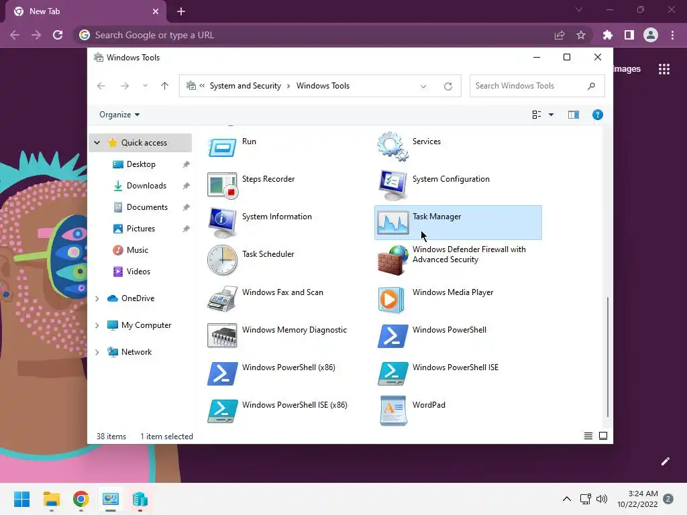Open Chrome extensions puzzle icon

click(x=608, y=35)
